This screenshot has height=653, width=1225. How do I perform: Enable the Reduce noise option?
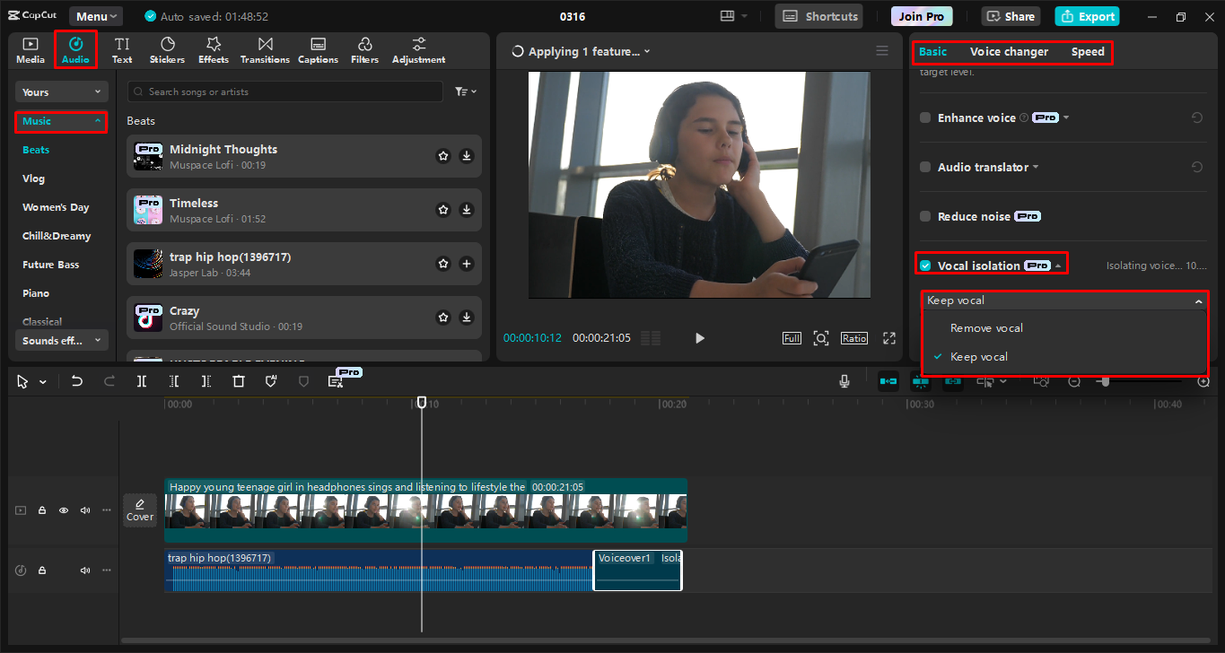tap(924, 215)
